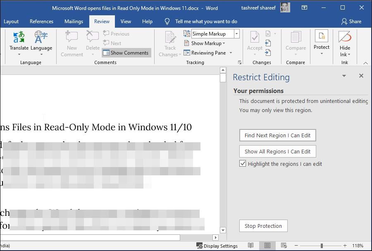Expand the Simple Markup dropdown

click(x=237, y=34)
